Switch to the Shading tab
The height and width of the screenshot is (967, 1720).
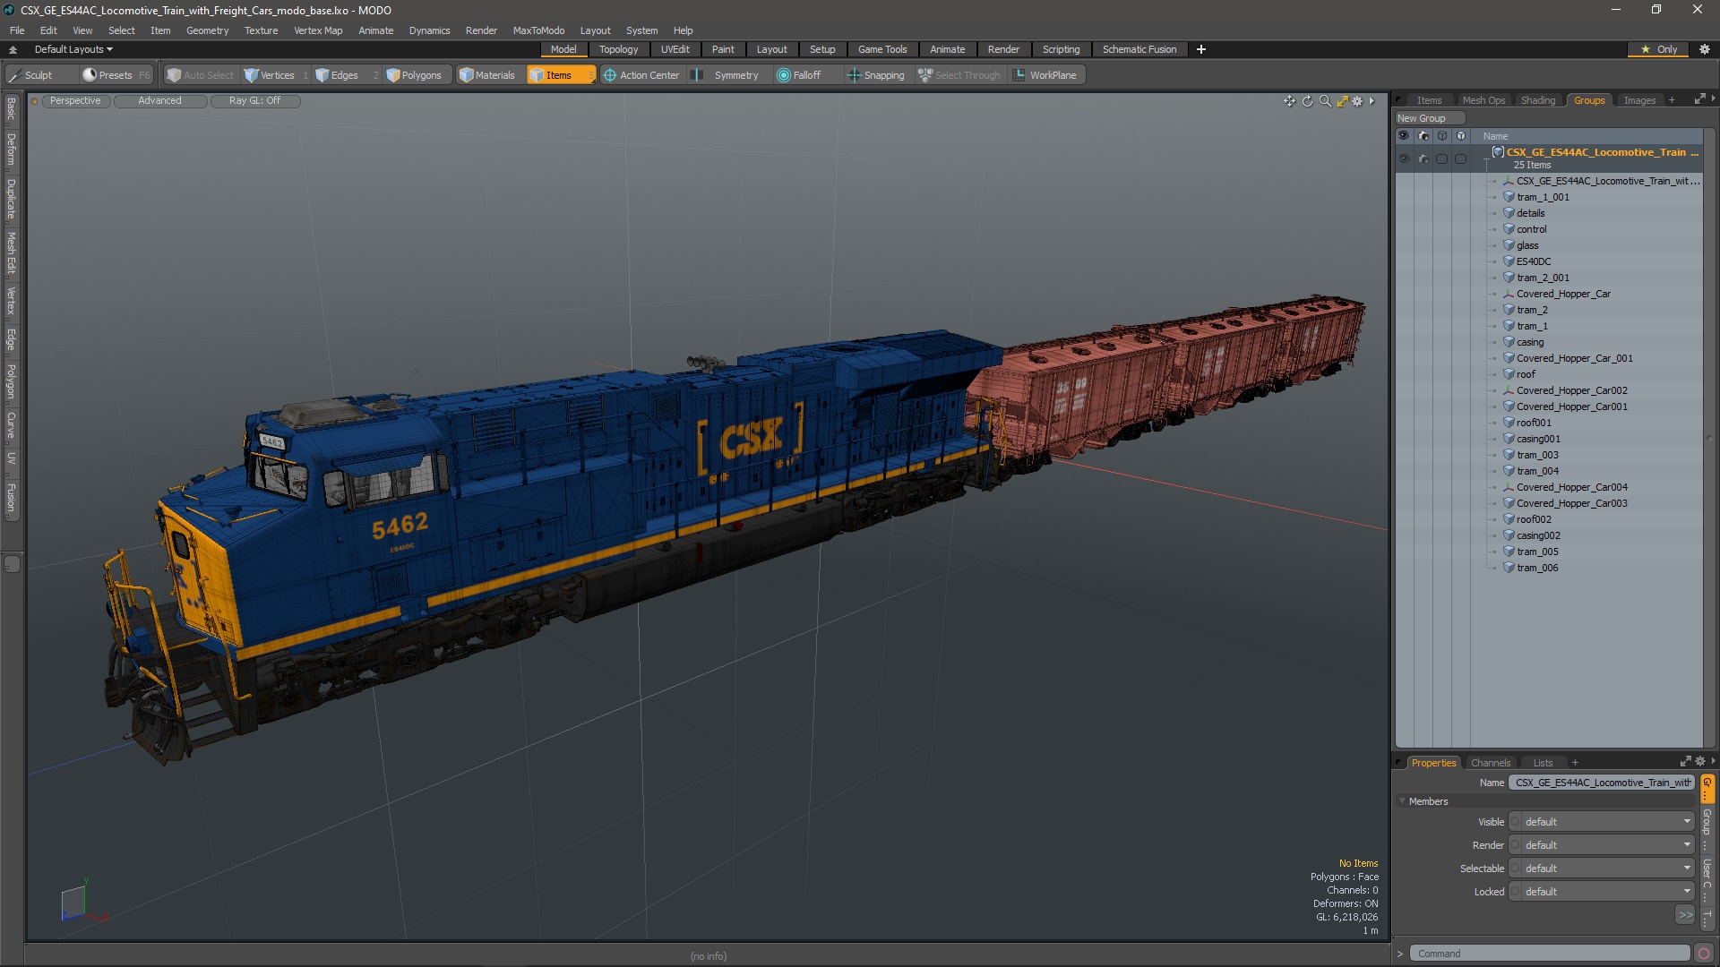(1537, 100)
